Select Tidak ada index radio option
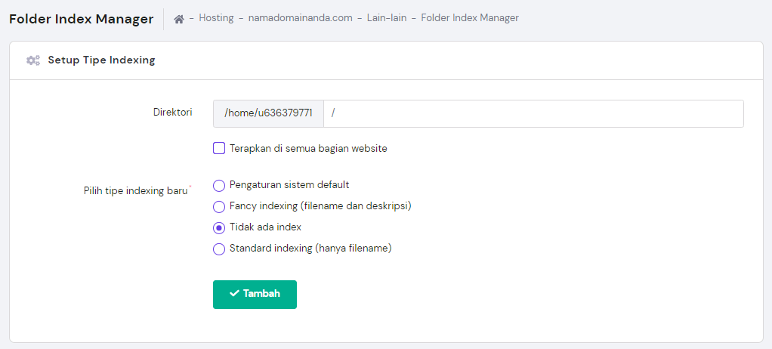This screenshot has height=349, width=772. (219, 228)
